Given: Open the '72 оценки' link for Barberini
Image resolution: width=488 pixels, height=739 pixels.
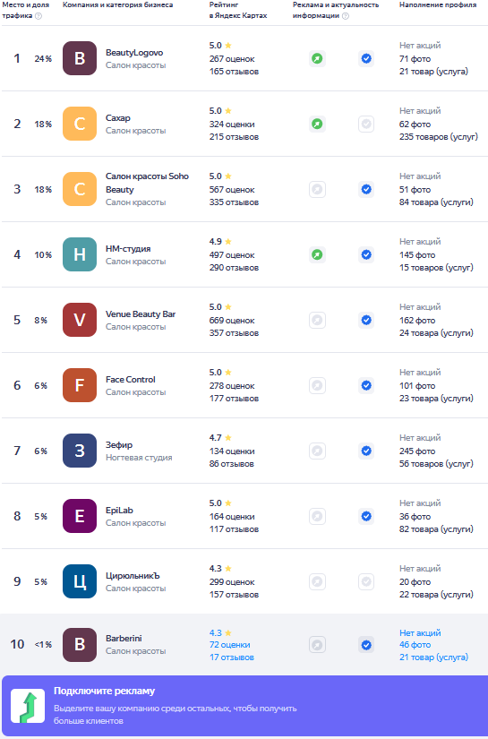Looking at the screenshot, I should [230, 645].
